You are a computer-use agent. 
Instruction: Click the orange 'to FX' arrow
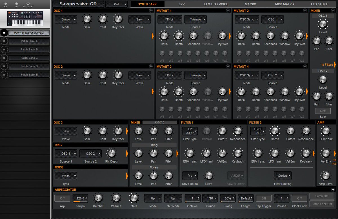pyautogui.click(x=335, y=153)
